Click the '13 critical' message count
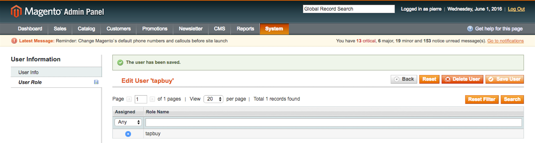The height and width of the screenshot is (143, 535). [x=366, y=41]
